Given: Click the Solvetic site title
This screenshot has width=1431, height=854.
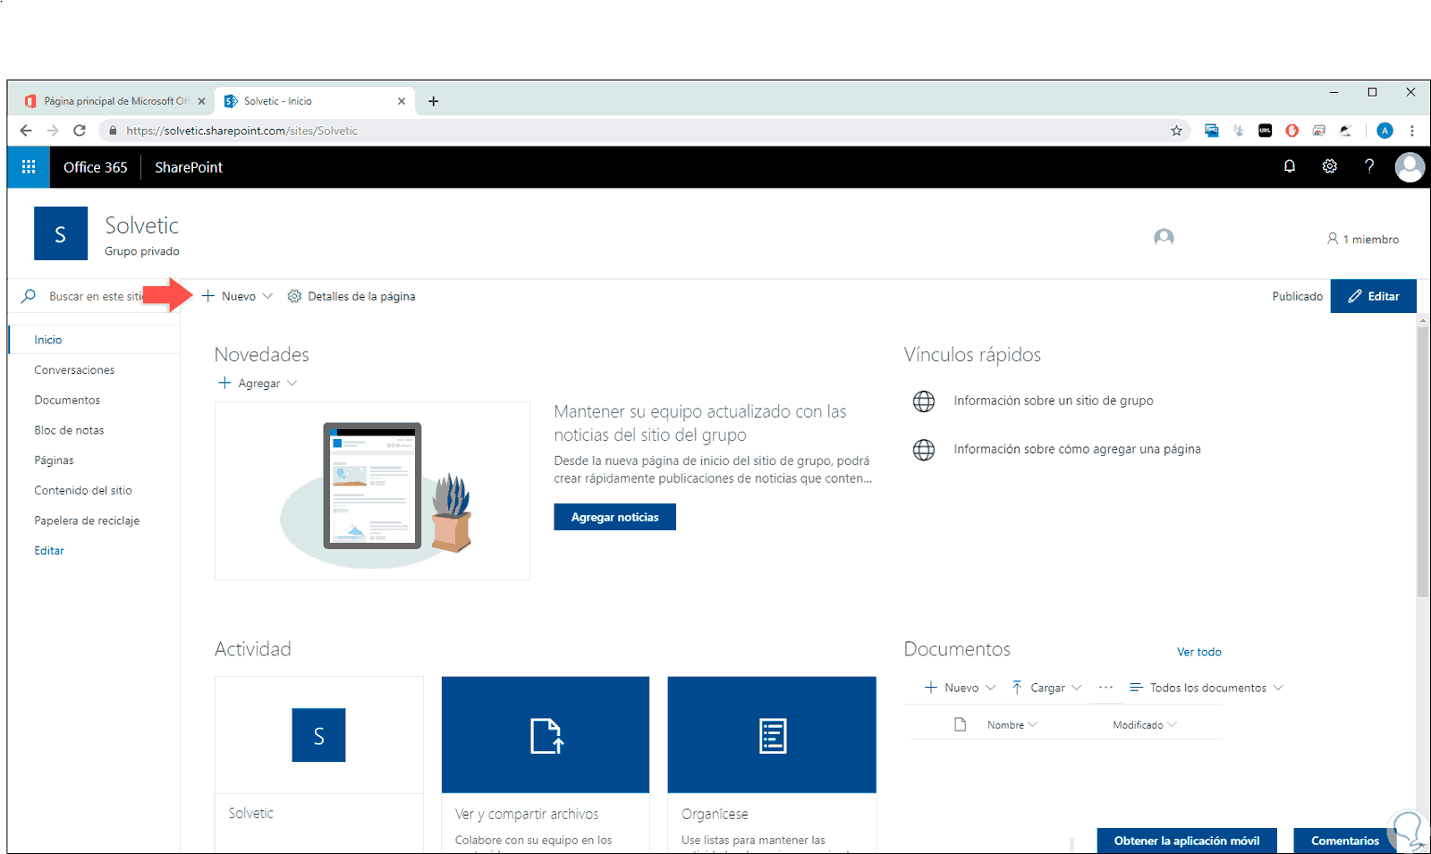Looking at the screenshot, I should (x=141, y=225).
